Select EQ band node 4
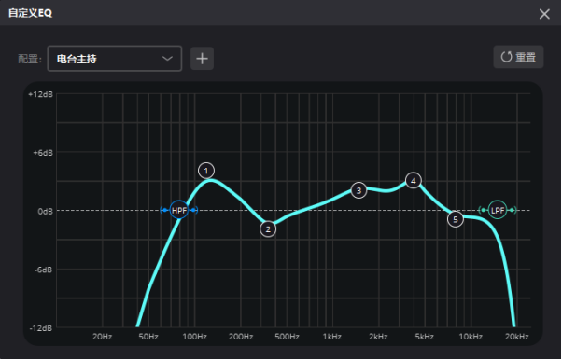 point(414,181)
